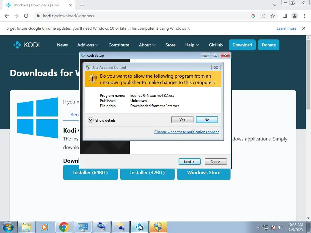This screenshot has height=233, width=311.
Task: Dismiss the Chrome update notice bar
Action: tap(304, 28)
